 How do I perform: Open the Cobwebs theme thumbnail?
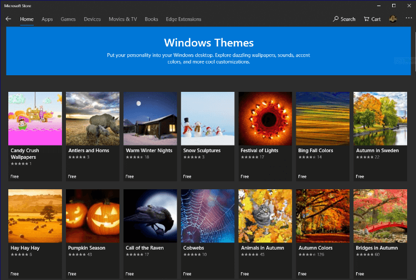(x=208, y=216)
